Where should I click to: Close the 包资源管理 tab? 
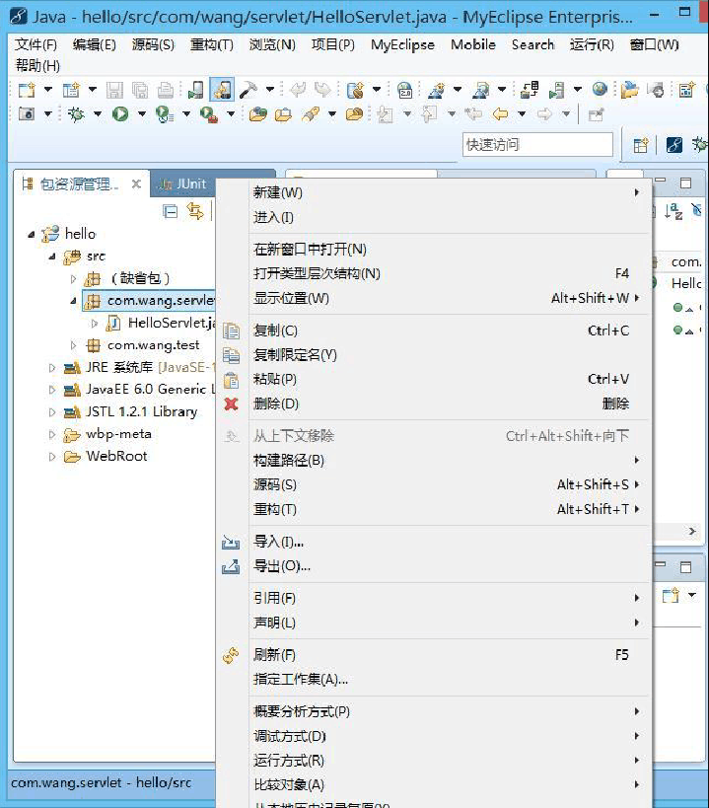point(136,184)
